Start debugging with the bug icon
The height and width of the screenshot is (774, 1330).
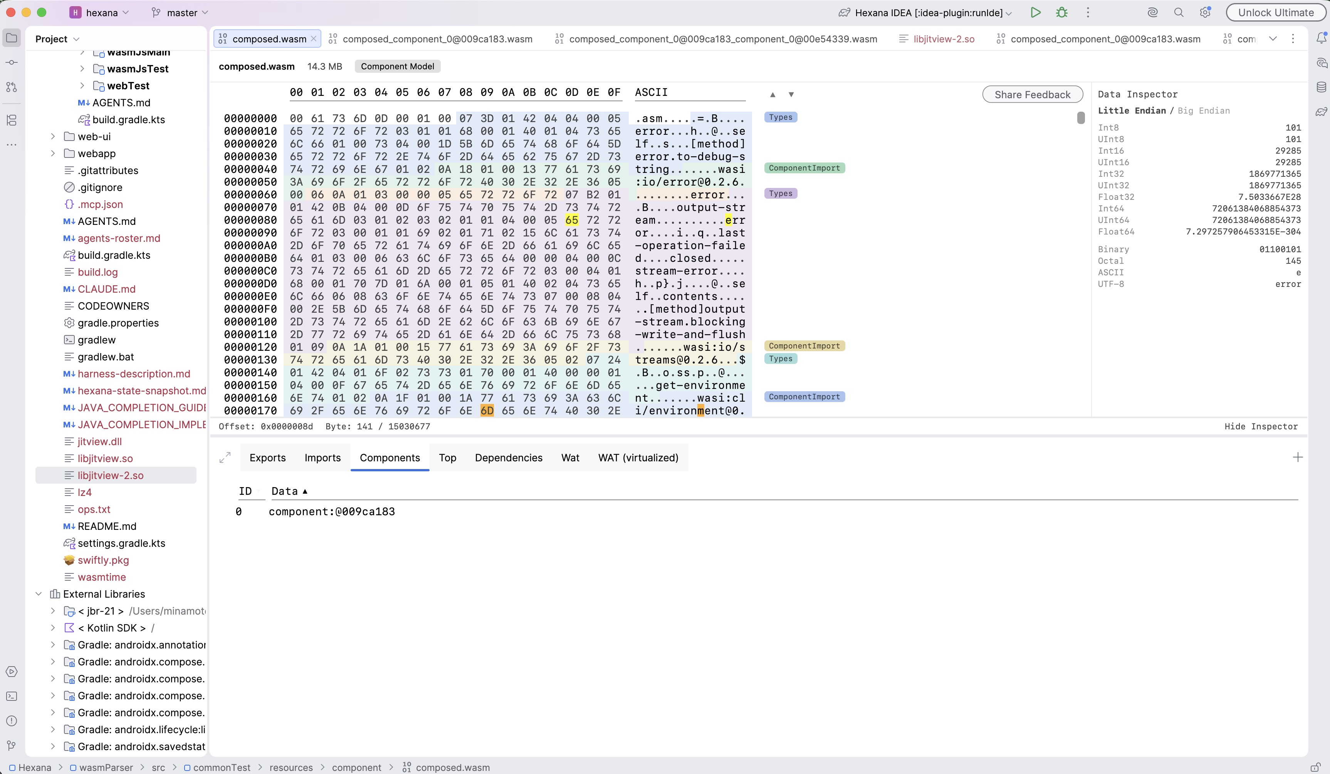[x=1062, y=13]
